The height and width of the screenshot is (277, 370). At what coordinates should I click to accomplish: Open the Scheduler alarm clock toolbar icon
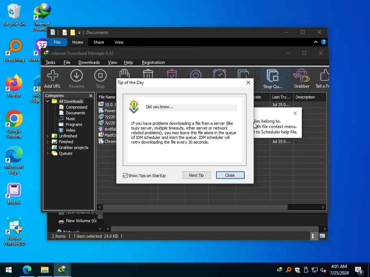click(x=219, y=74)
